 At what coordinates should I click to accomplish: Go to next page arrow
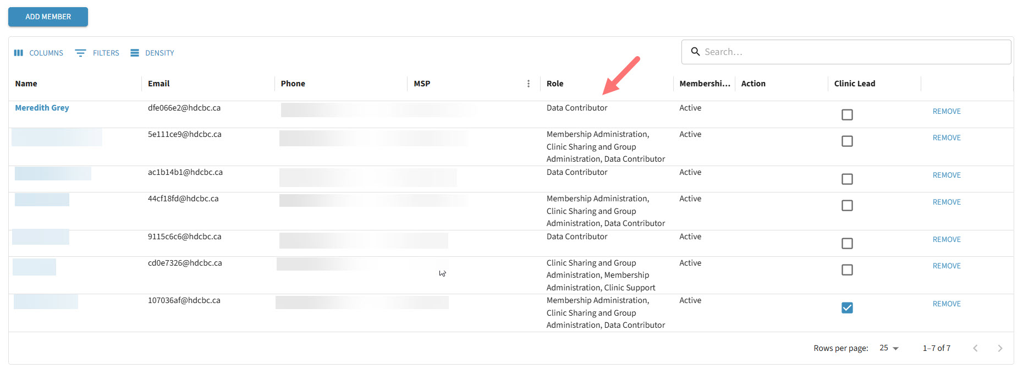(x=1000, y=348)
